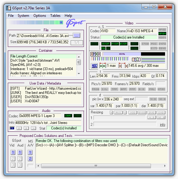Click the Resizing AVI button
The width and height of the screenshot is (178, 179).
click(118, 113)
